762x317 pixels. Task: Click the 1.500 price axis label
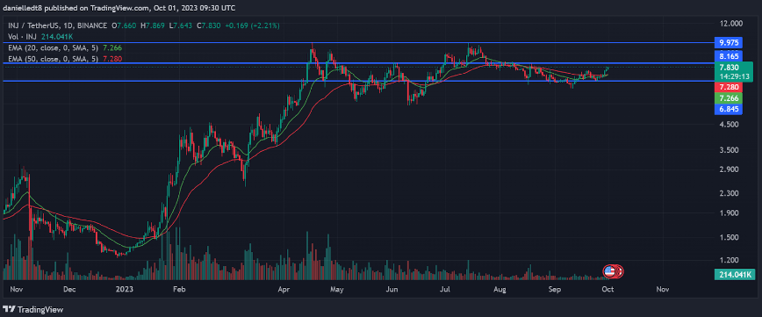[729, 237]
